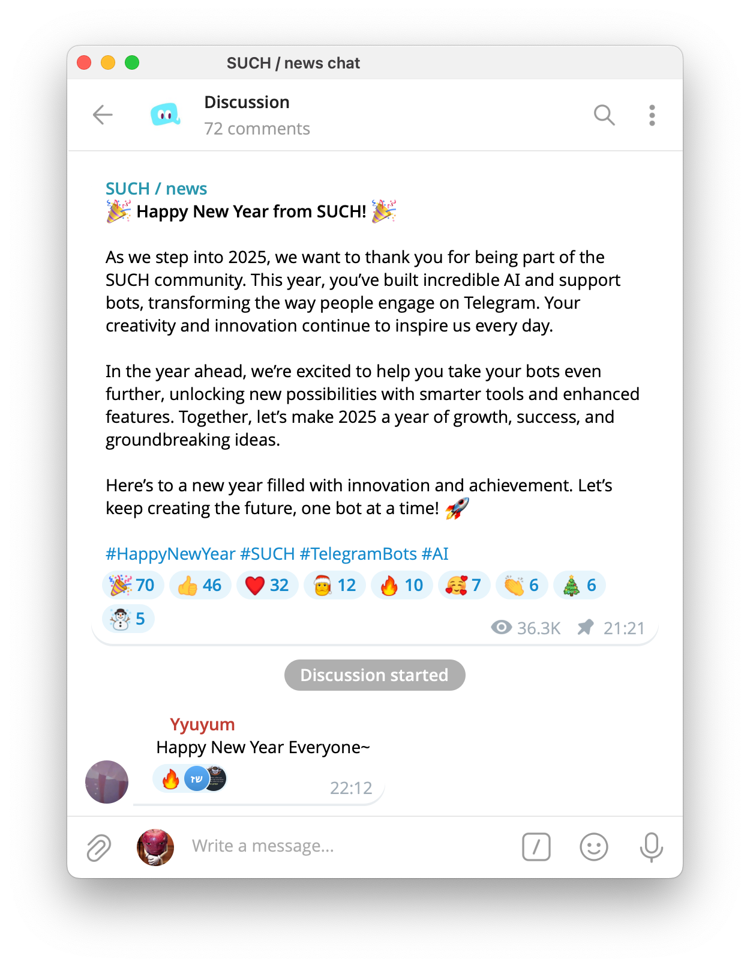
Task: Toggle the fire reaction showing 10
Action: 402,585
